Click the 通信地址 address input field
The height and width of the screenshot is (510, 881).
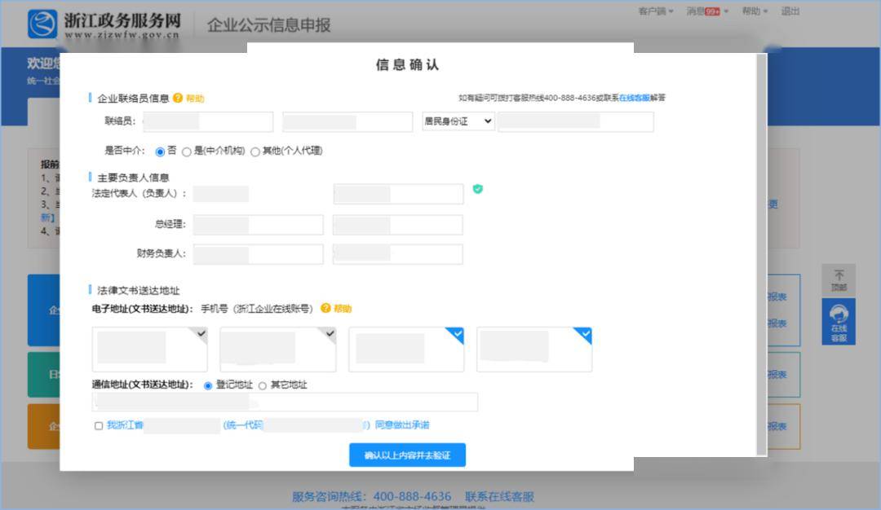(x=285, y=402)
